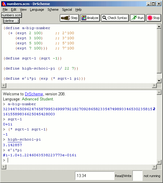Click definitions pane scroll down arrow
163x183 pixels.
tap(159, 81)
